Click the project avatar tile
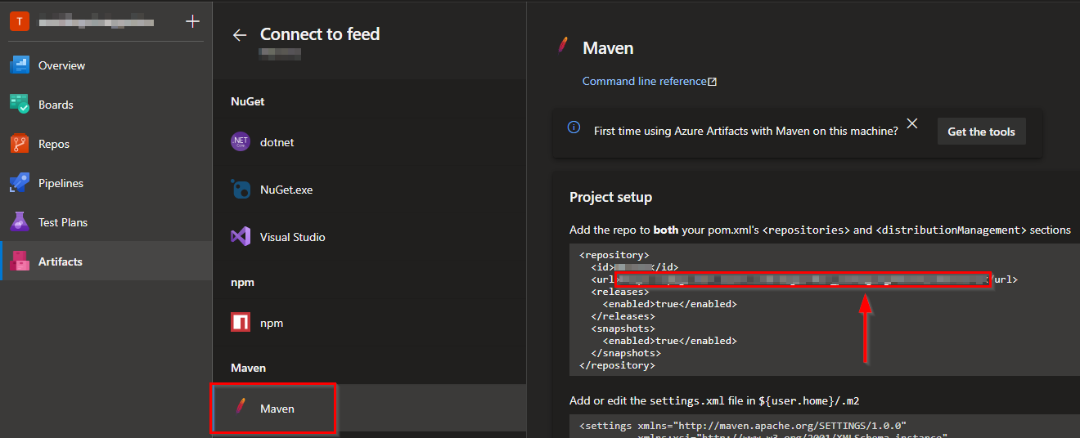 click(x=20, y=21)
